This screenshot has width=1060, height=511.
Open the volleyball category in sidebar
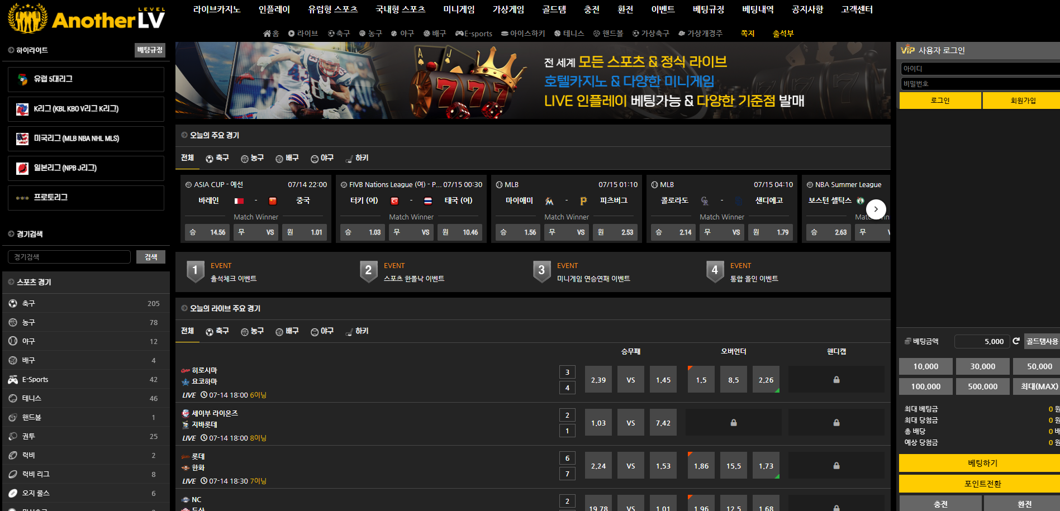86,360
